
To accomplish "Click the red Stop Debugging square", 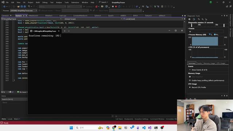I will click(116, 7).
